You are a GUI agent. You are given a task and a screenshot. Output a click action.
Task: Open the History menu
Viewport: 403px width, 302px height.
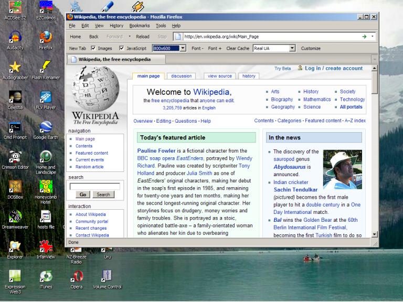(116, 26)
